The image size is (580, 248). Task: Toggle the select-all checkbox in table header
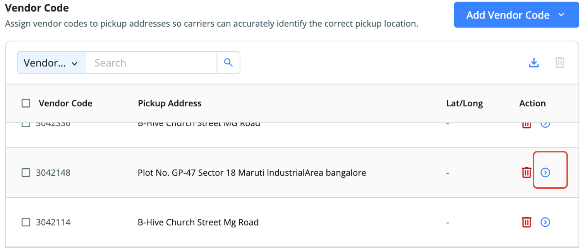point(26,103)
